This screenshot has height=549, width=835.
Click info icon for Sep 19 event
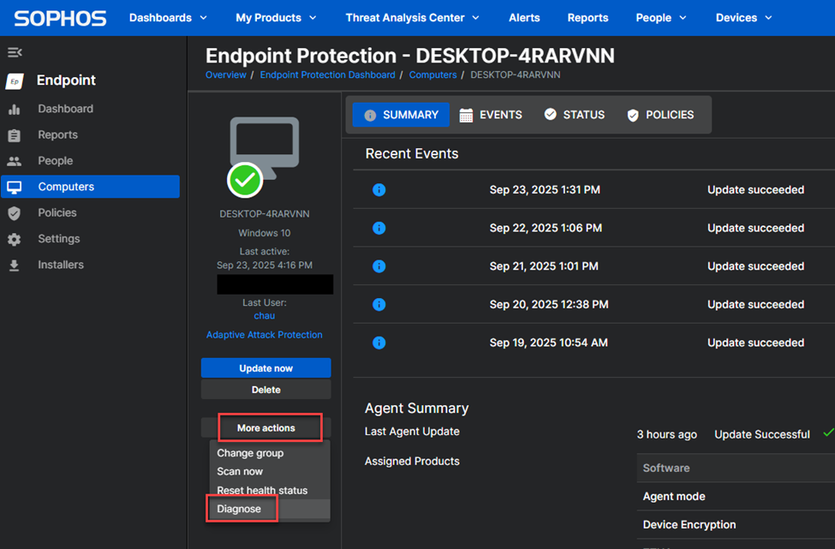379,343
